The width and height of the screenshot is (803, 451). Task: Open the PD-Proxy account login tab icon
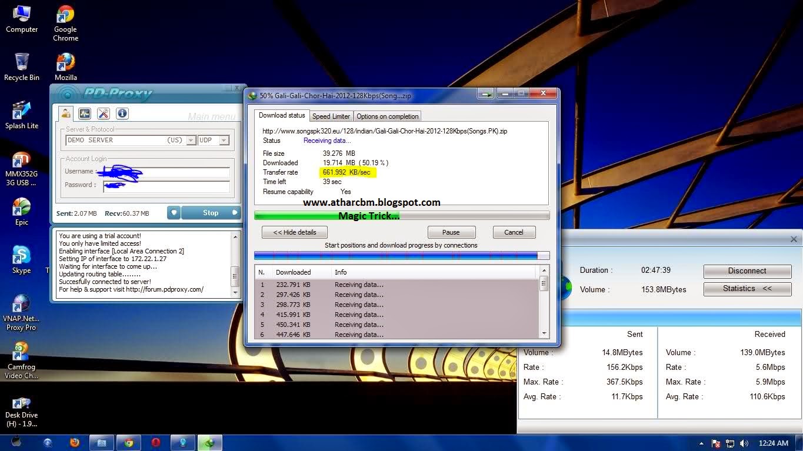point(66,113)
